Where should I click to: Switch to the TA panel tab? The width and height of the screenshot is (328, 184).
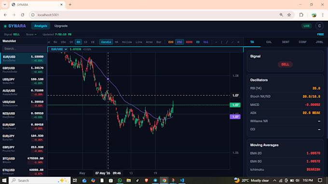click(x=252, y=42)
